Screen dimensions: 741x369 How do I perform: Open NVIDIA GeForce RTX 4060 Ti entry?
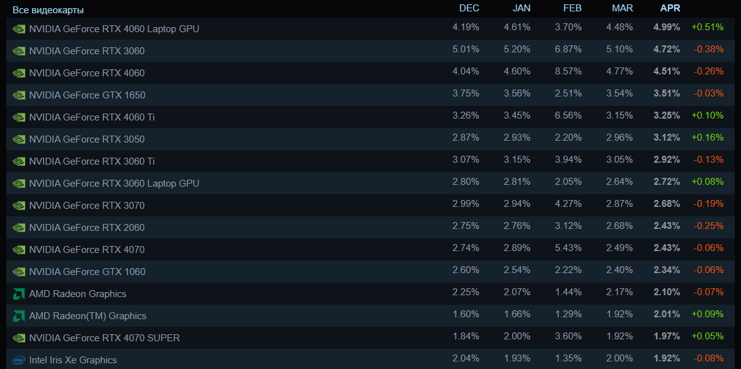[91, 117]
